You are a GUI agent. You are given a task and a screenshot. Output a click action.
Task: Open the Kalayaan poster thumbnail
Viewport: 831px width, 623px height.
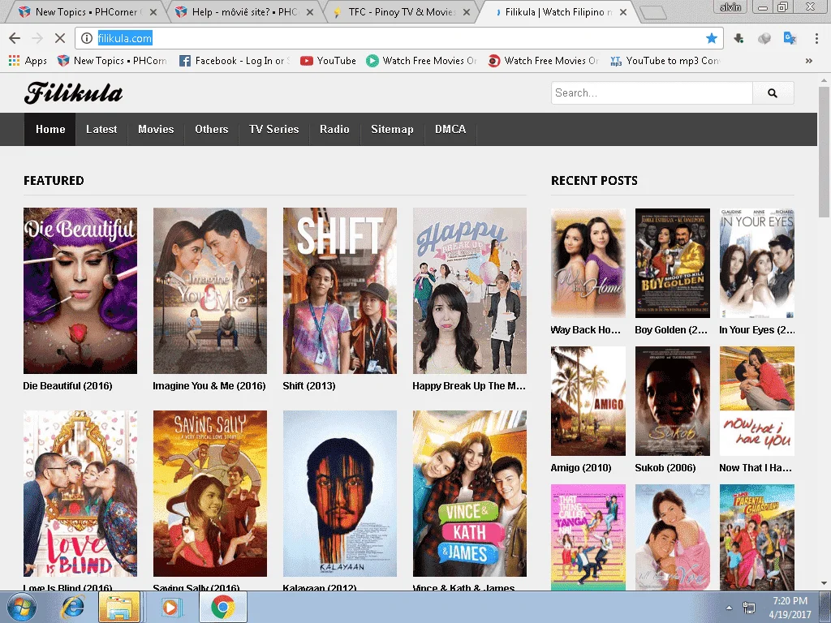tap(340, 494)
